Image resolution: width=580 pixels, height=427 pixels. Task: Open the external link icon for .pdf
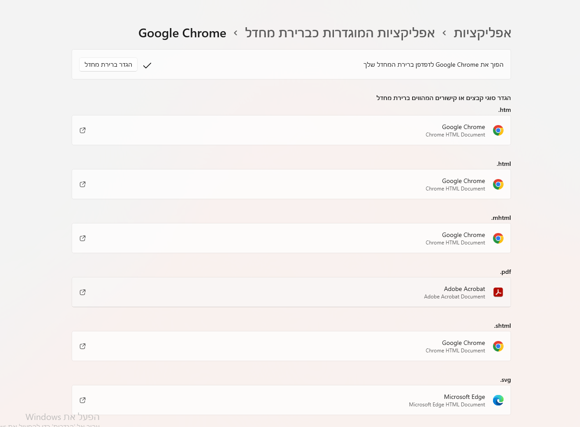tap(83, 292)
